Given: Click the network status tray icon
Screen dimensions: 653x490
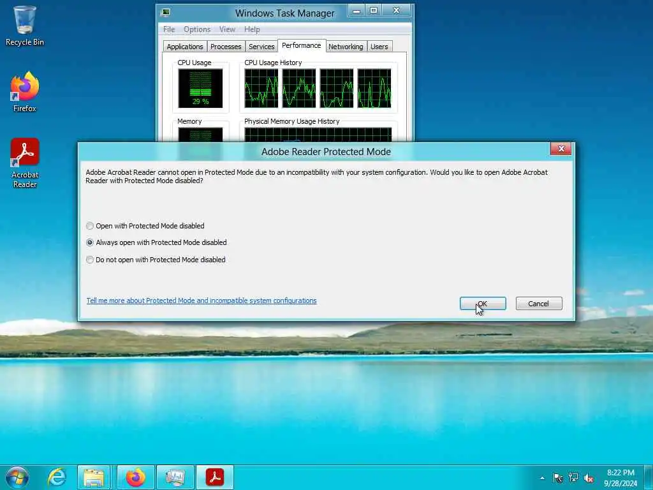Looking at the screenshot, I should click(573, 478).
